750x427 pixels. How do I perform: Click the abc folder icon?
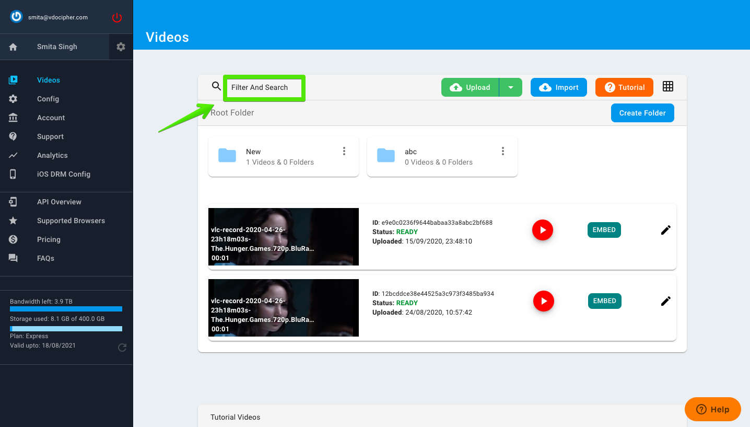tap(386, 155)
